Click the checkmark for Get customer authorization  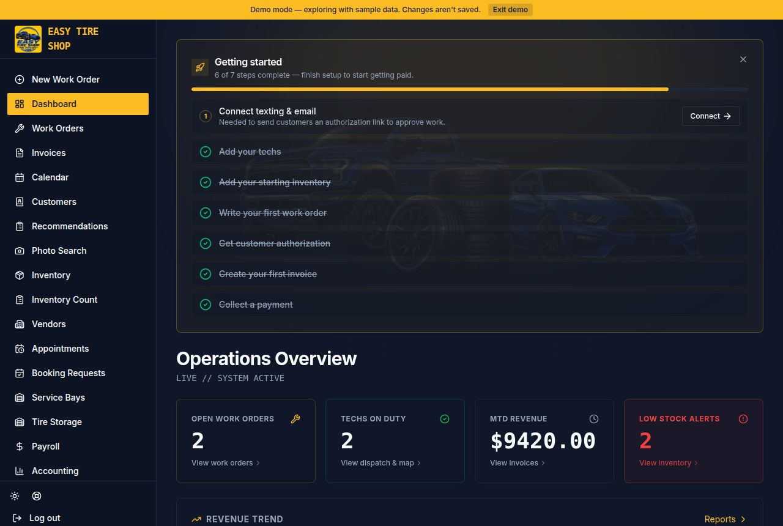[206, 243]
